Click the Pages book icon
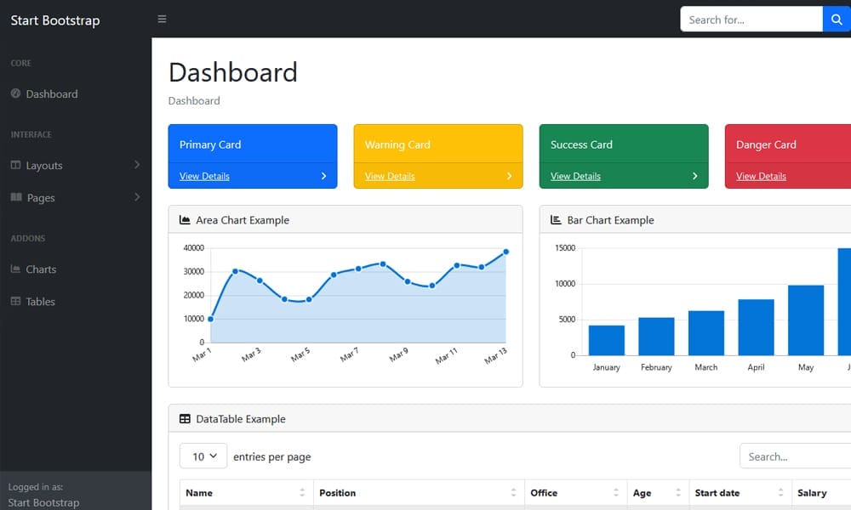 pyautogui.click(x=15, y=197)
